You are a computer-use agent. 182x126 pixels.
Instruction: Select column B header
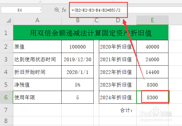tap(78, 20)
